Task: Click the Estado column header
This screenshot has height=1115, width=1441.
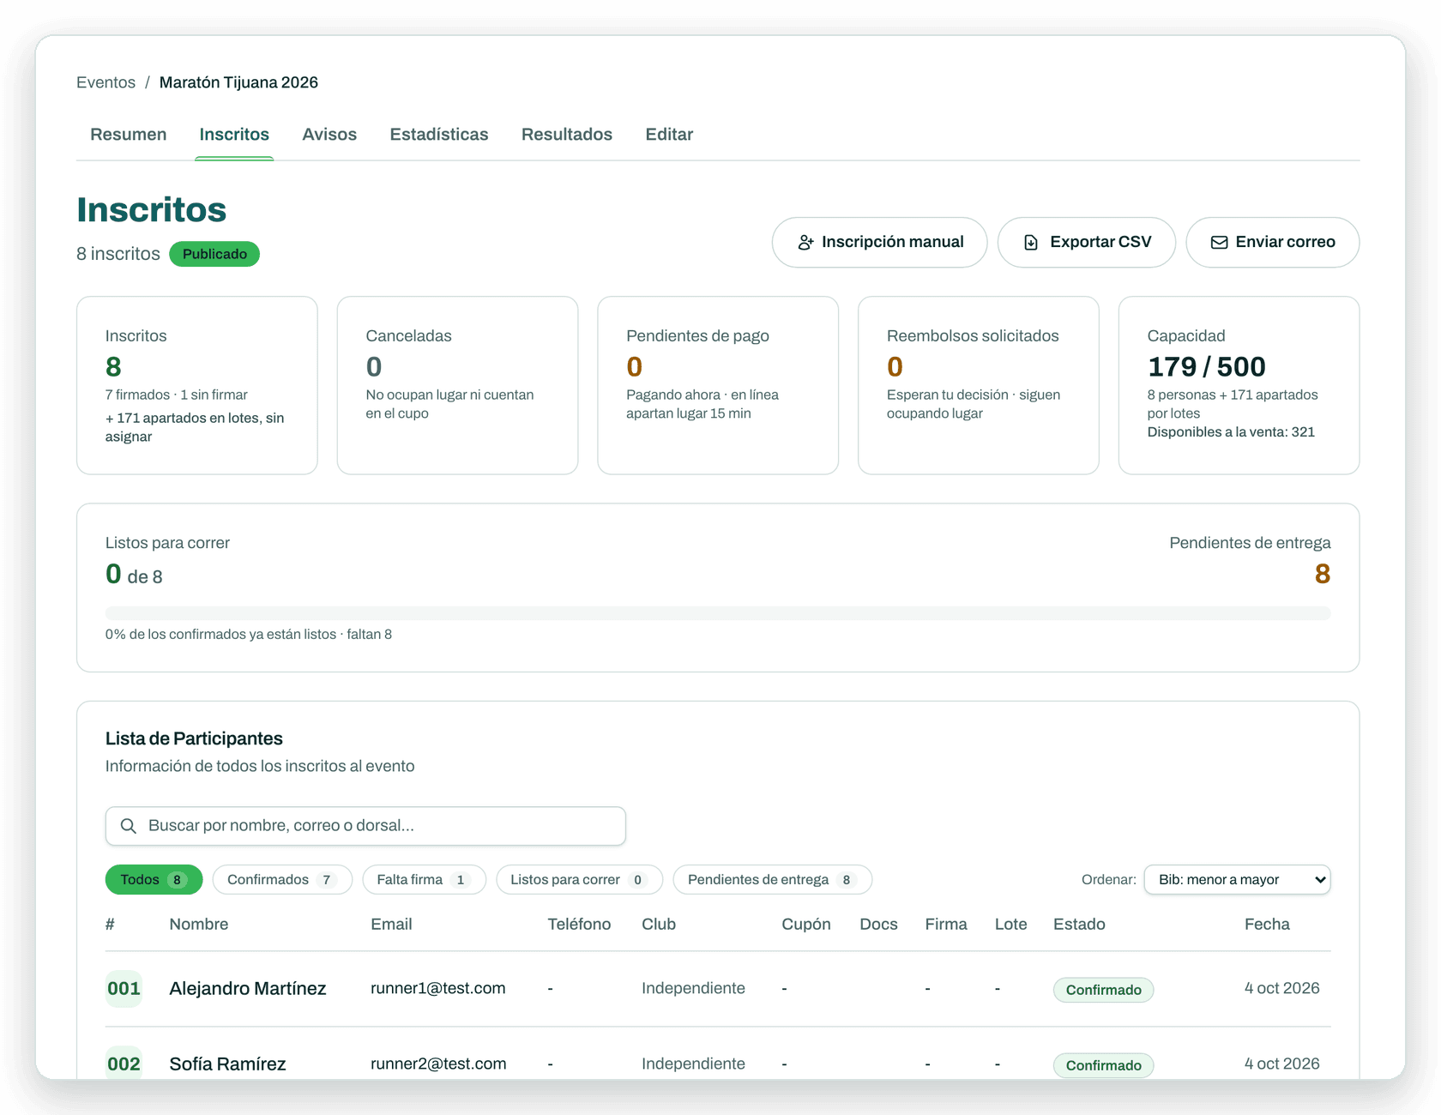Action: click(x=1079, y=925)
